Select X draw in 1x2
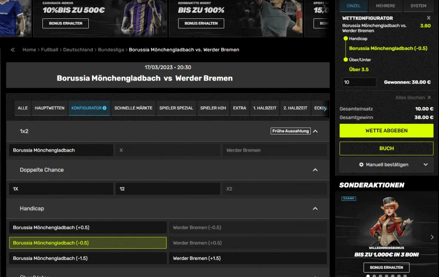 coord(168,150)
